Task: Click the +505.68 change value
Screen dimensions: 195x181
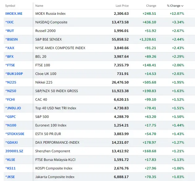Action: click(149, 82)
